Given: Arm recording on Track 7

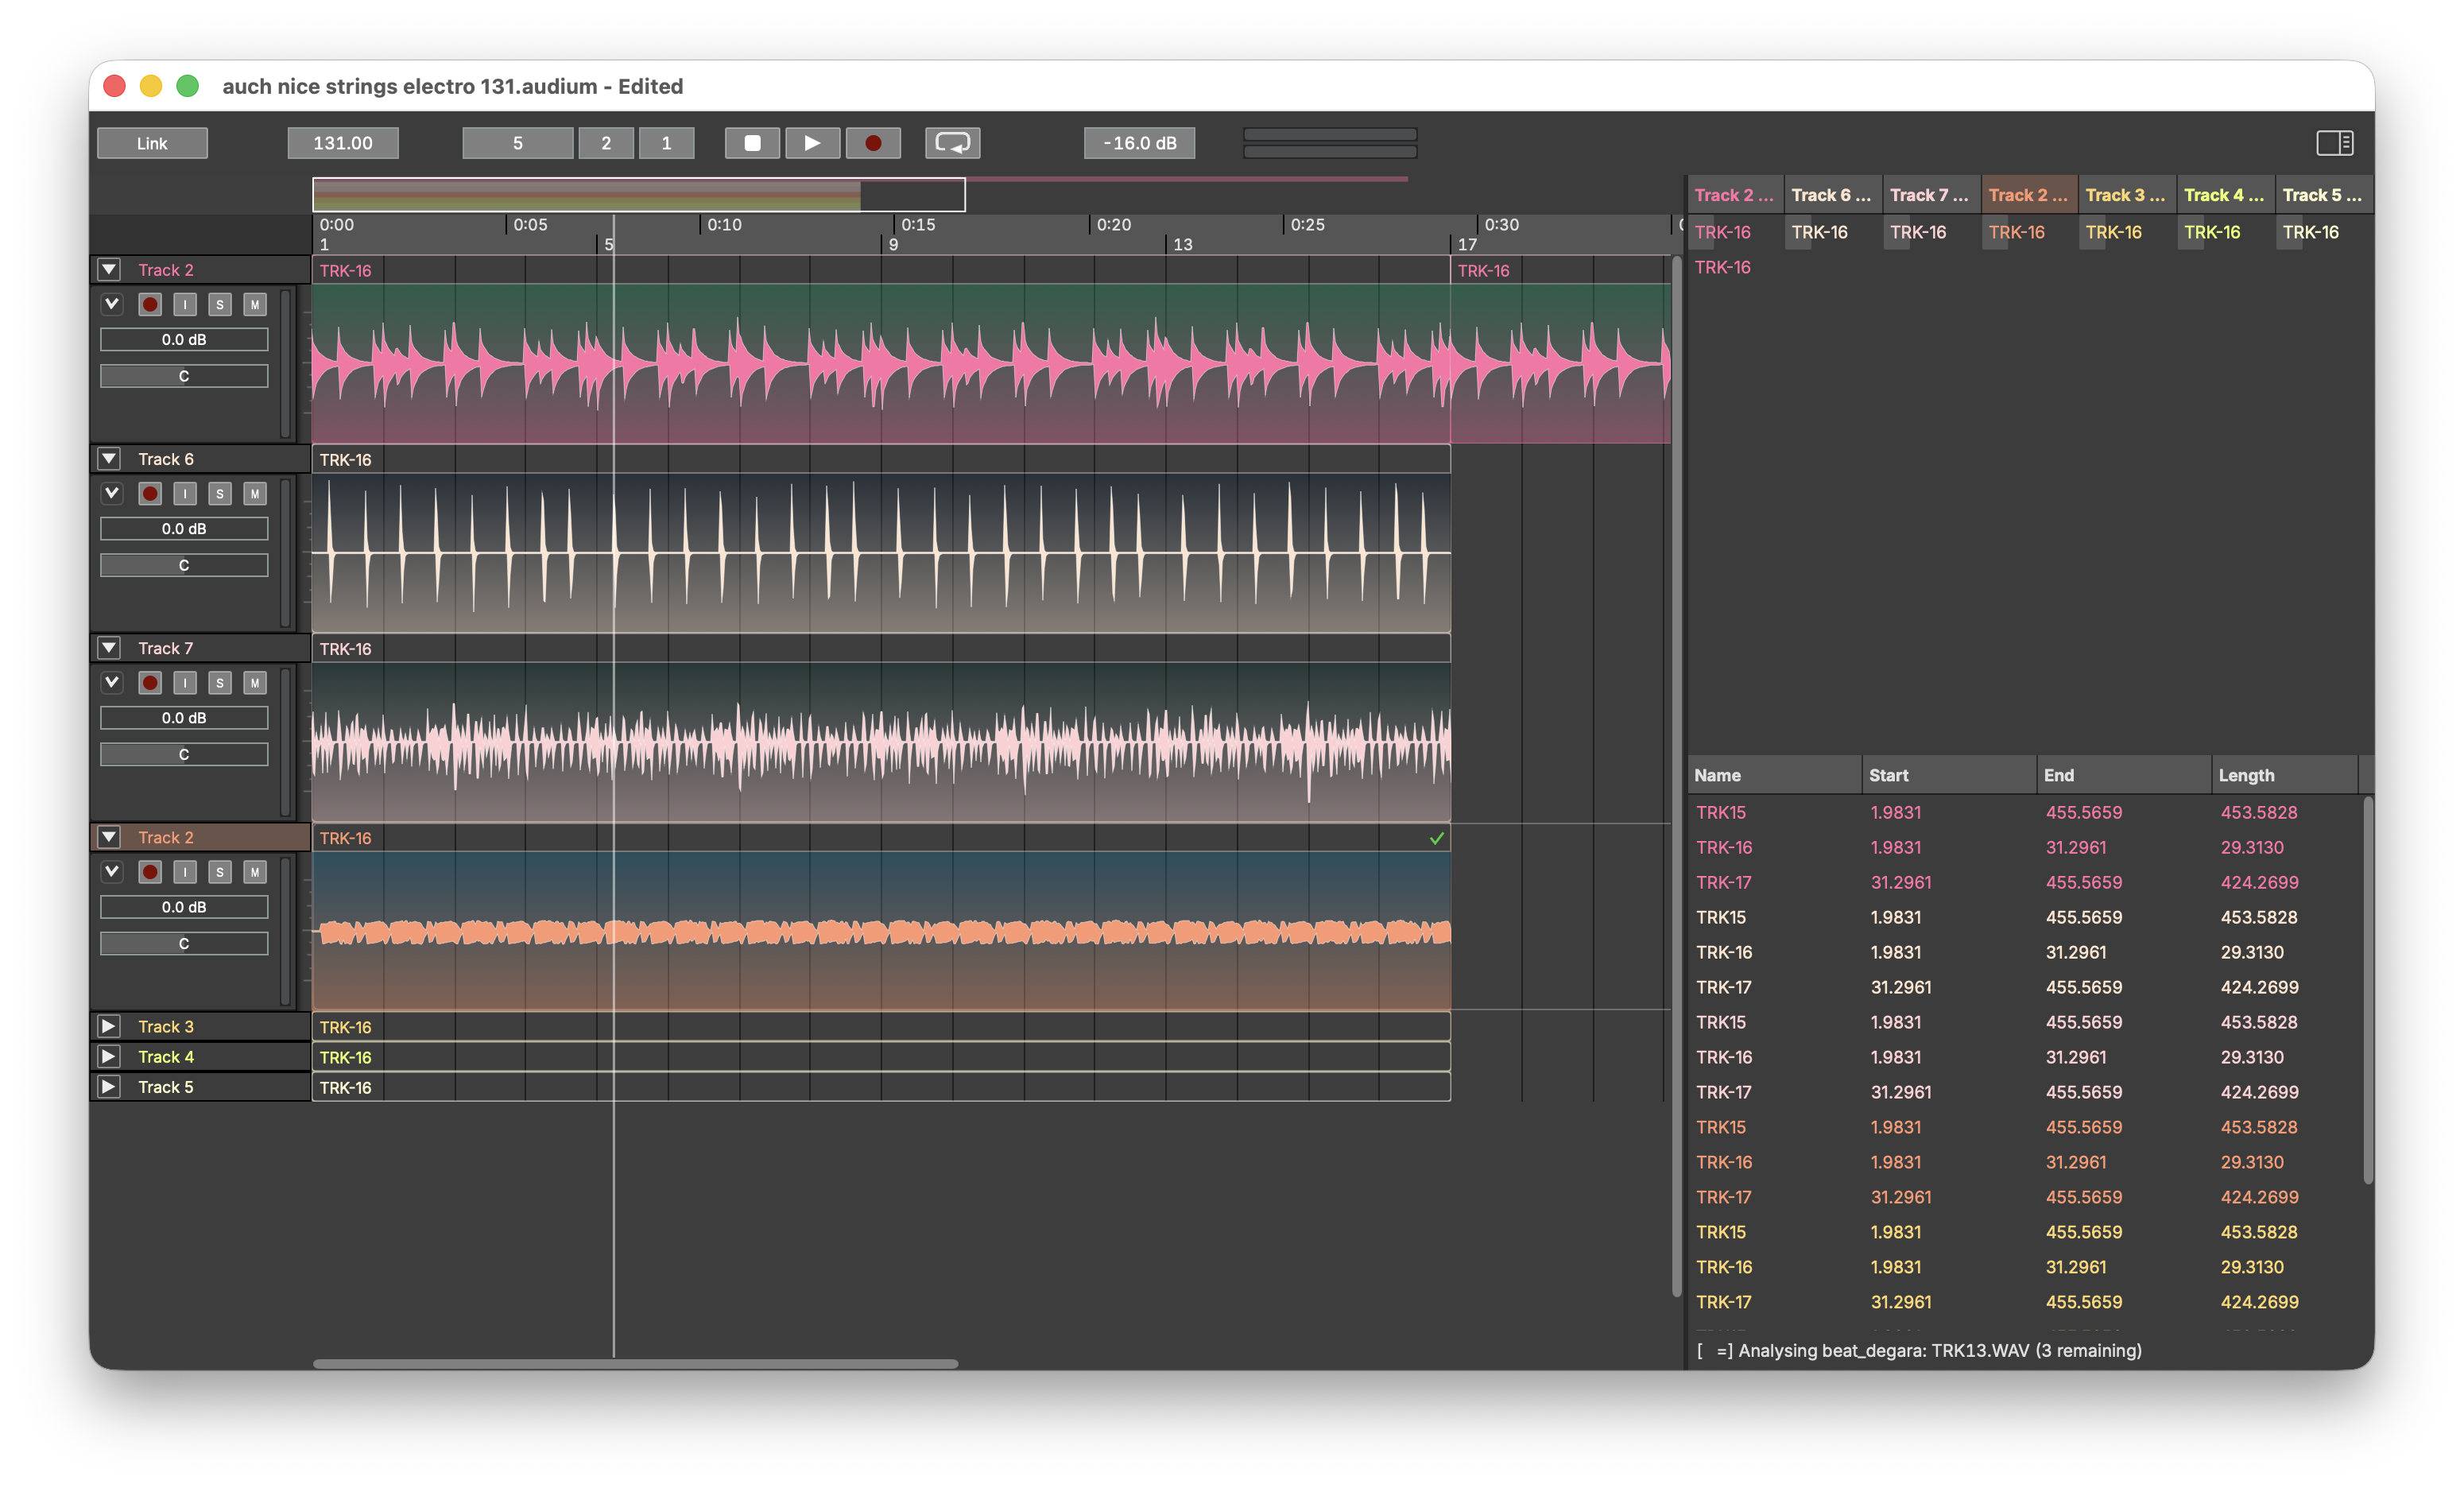Looking at the screenshot, I should pyautogui.click(x=150, y=682).
